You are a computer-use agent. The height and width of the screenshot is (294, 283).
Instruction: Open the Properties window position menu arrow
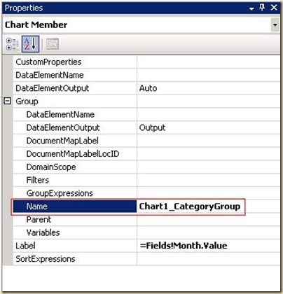click(251, 8)
